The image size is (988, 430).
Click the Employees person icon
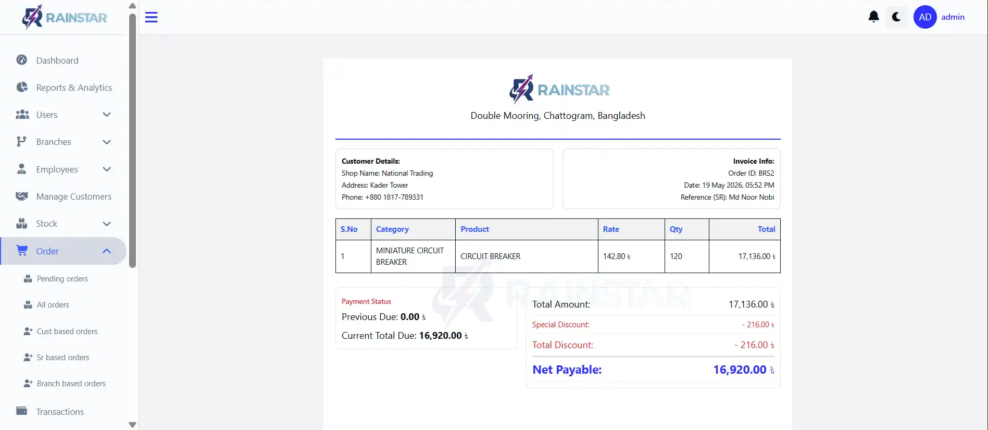coord(21,168)
